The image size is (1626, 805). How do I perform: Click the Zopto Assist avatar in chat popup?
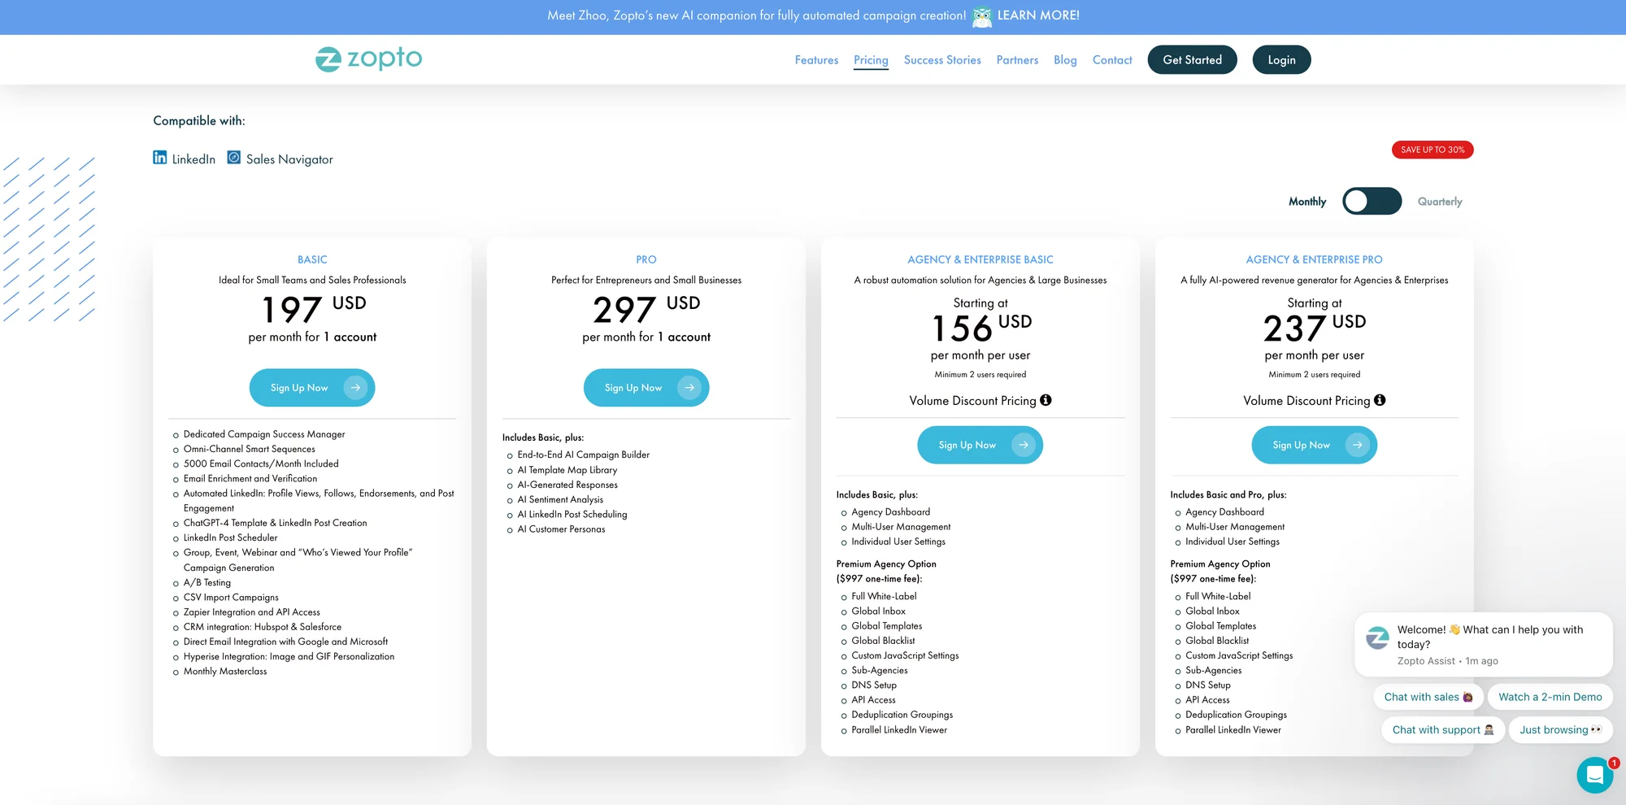[1377, 637]
